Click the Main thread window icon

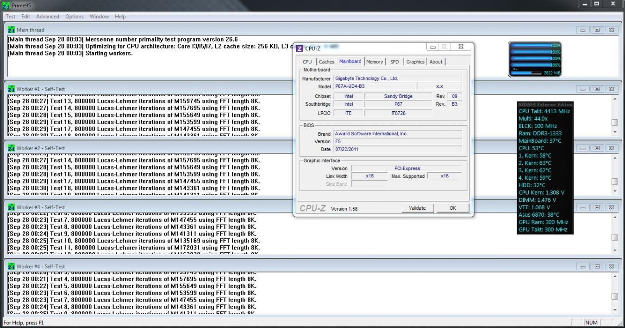pyautogui.click(x=12, y=30)
